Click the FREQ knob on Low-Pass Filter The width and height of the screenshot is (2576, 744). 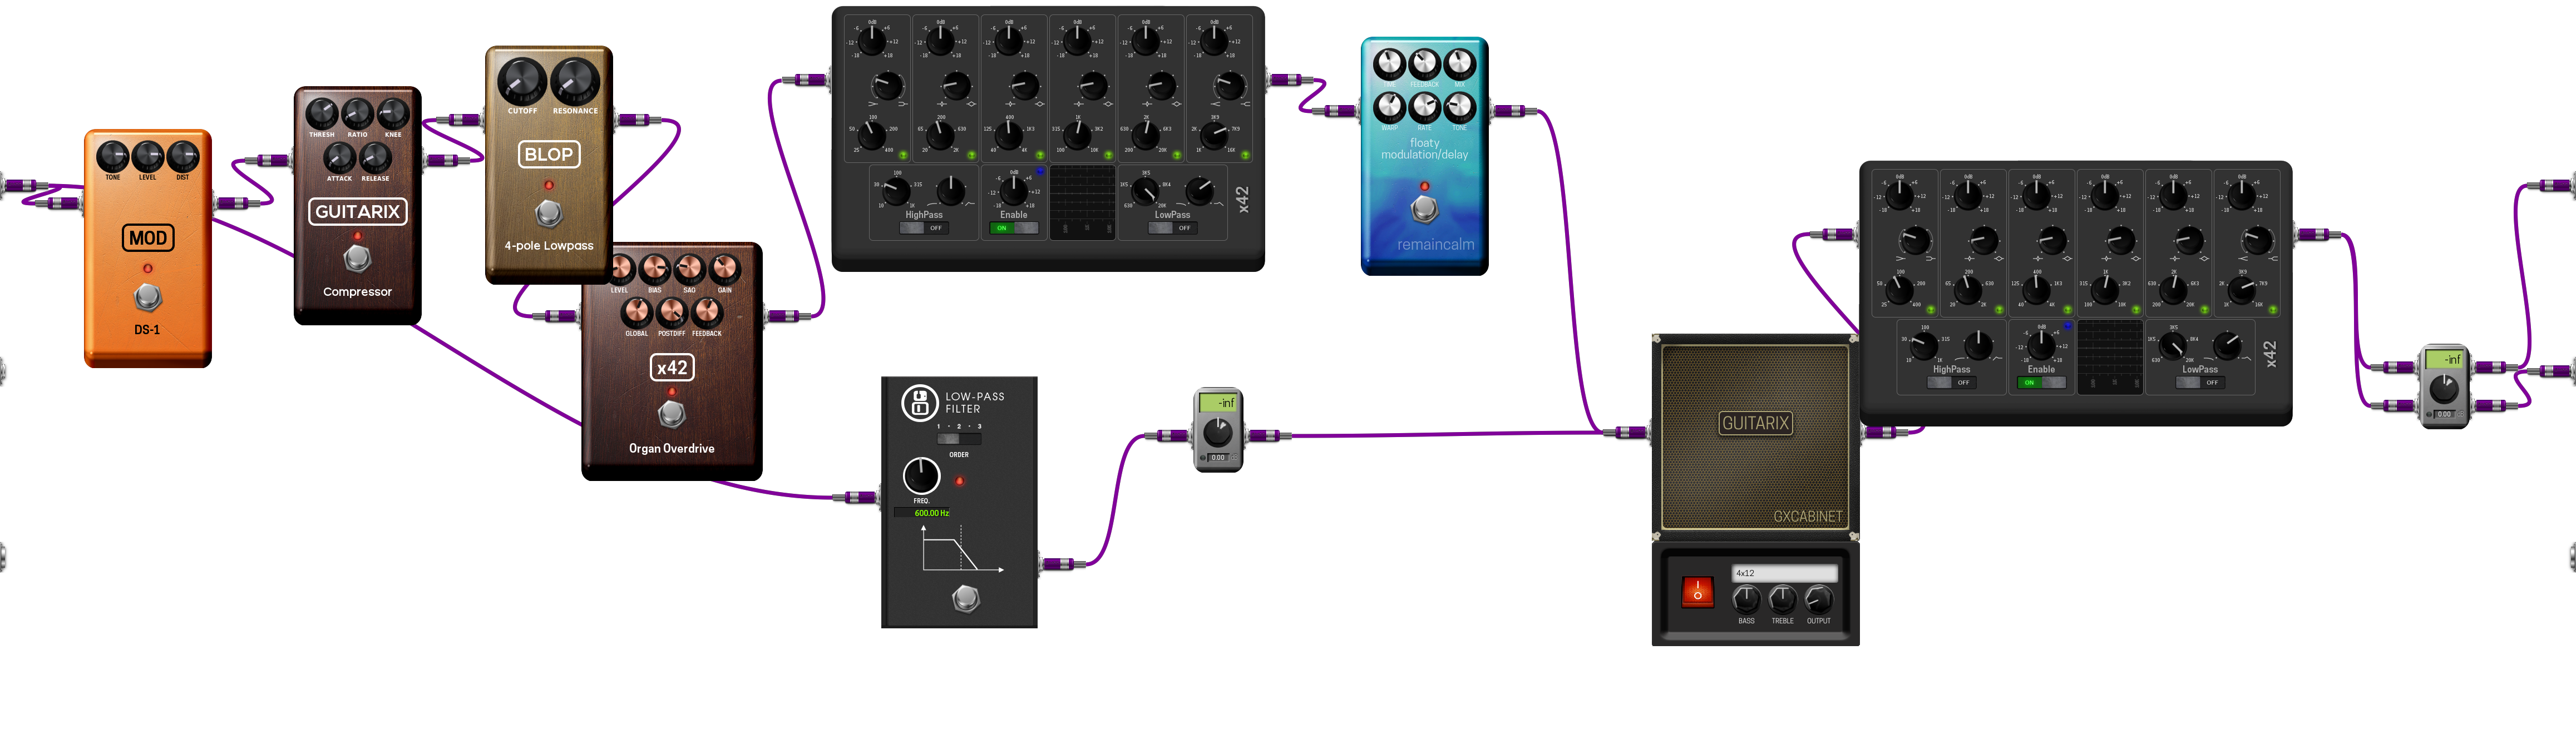click(x=921, y=476)
